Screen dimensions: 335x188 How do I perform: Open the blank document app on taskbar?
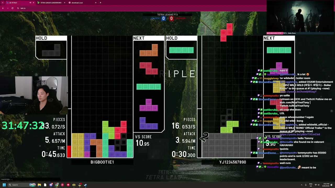45,185
